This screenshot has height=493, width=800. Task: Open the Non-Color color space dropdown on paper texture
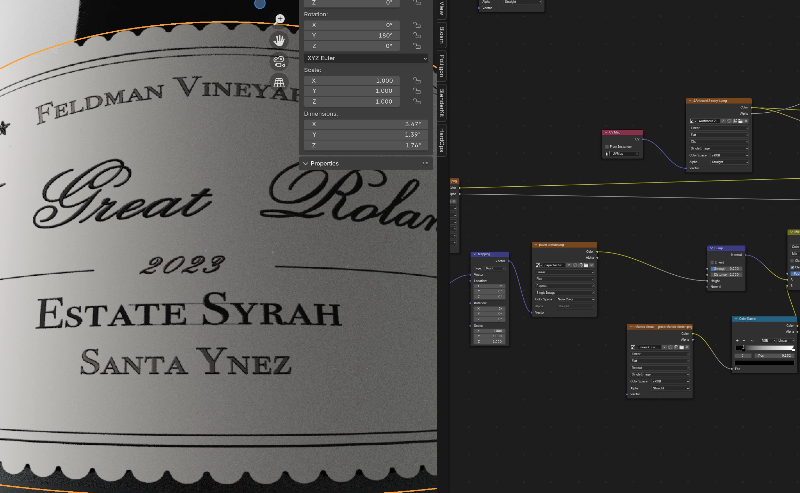tap(575, 299)
